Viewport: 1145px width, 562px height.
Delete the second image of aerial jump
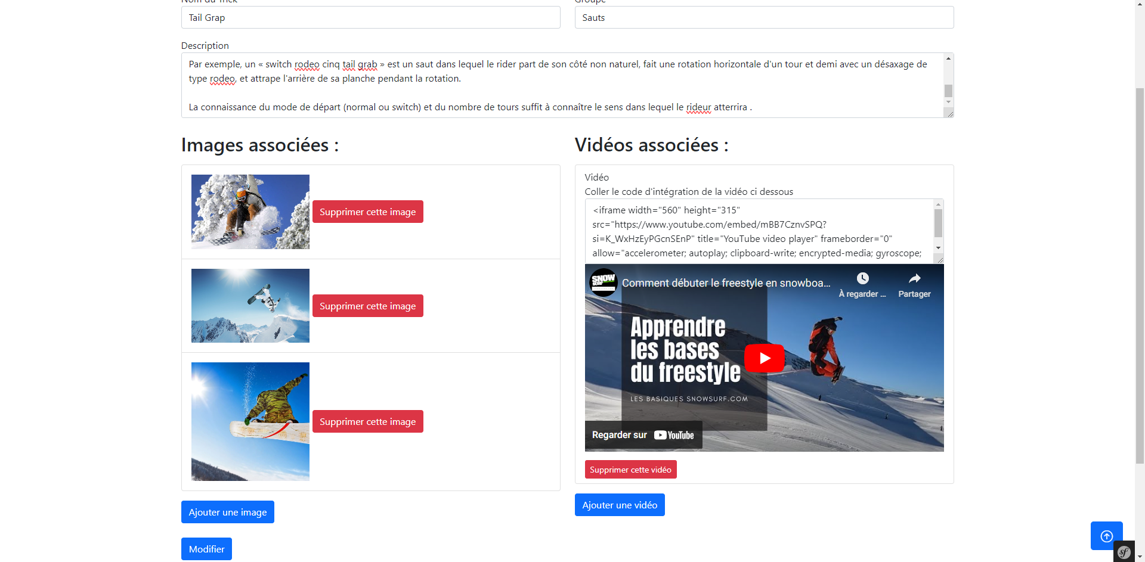point(367,306)
